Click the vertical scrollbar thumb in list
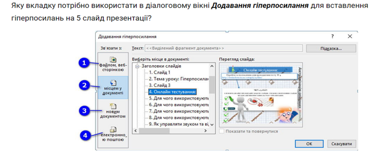 tap(212, 85)
